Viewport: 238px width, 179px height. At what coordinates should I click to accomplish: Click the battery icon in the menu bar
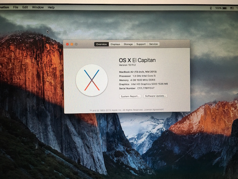tap(225, 8)
